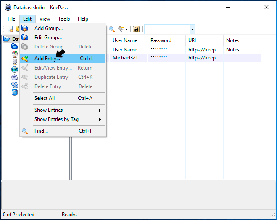Open the View menu
Viewport: 277px width, 220px height.
45,19
